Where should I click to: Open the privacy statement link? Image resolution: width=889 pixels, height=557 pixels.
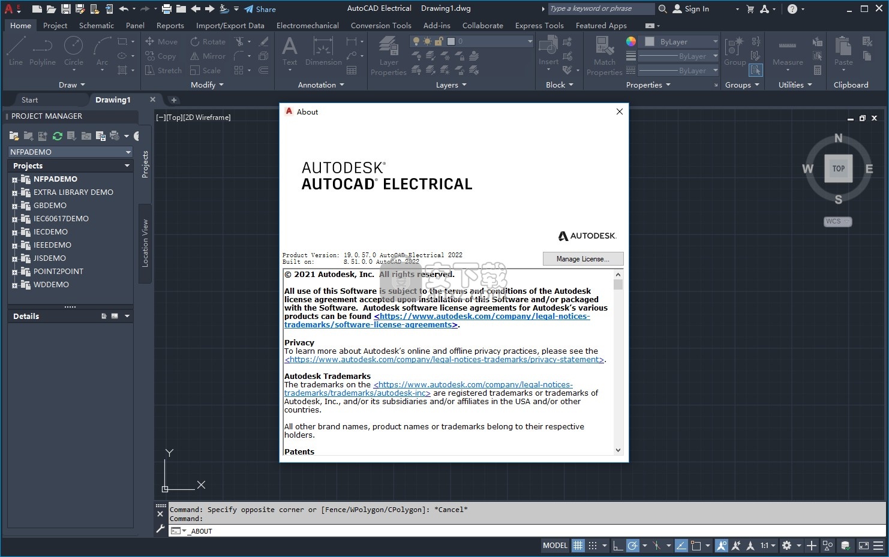(444, 360)
